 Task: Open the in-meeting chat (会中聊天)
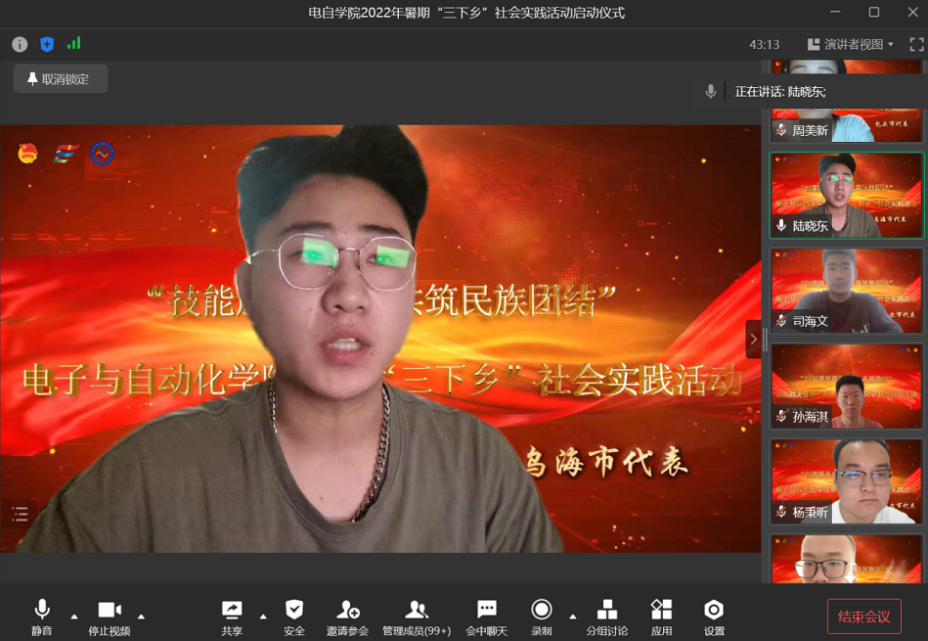click(486, 618)
